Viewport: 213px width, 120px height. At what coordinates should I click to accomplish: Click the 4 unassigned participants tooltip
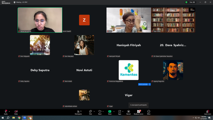(138, 105)
